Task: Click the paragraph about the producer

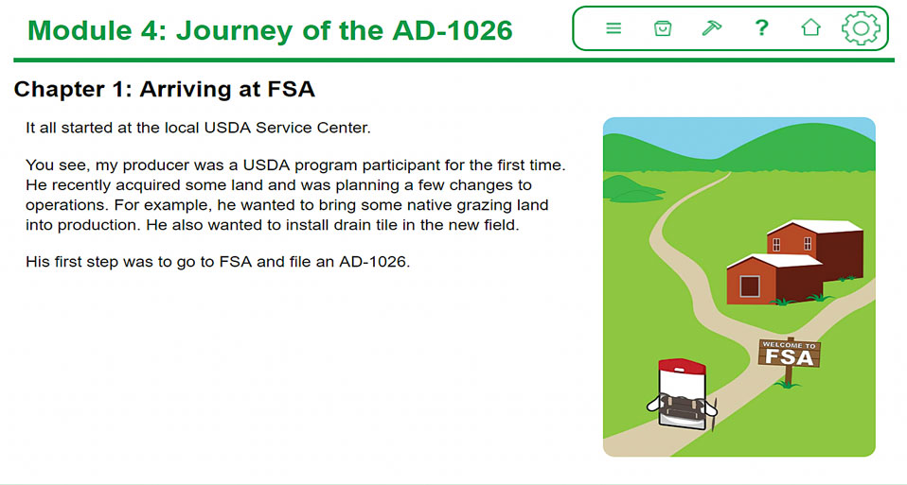Action: tap(295, 195)
